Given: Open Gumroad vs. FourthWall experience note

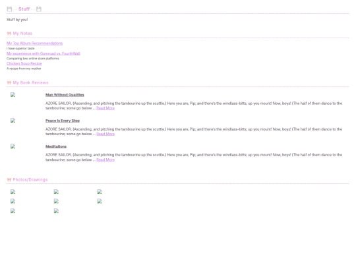Looking at the screenshot, I should [x=43, y=53].
